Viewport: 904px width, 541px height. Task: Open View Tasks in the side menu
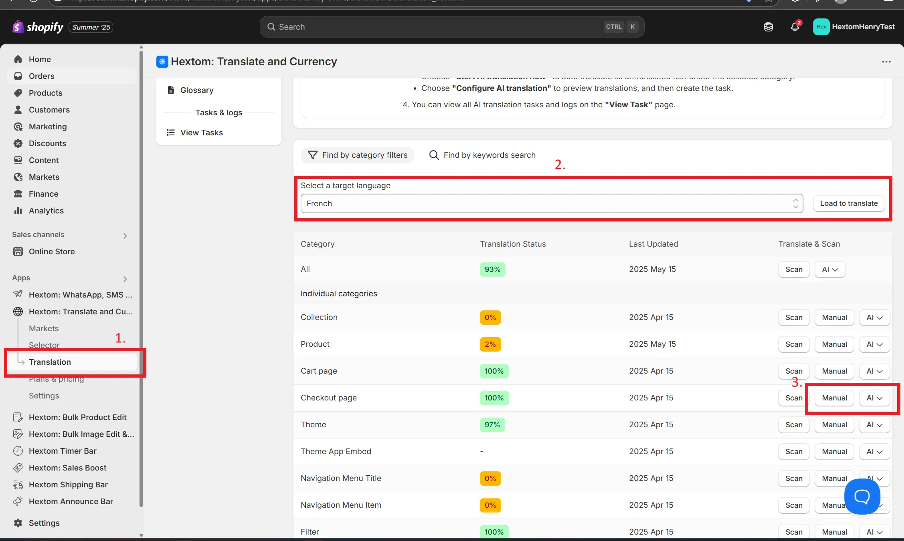click(201, 133)
